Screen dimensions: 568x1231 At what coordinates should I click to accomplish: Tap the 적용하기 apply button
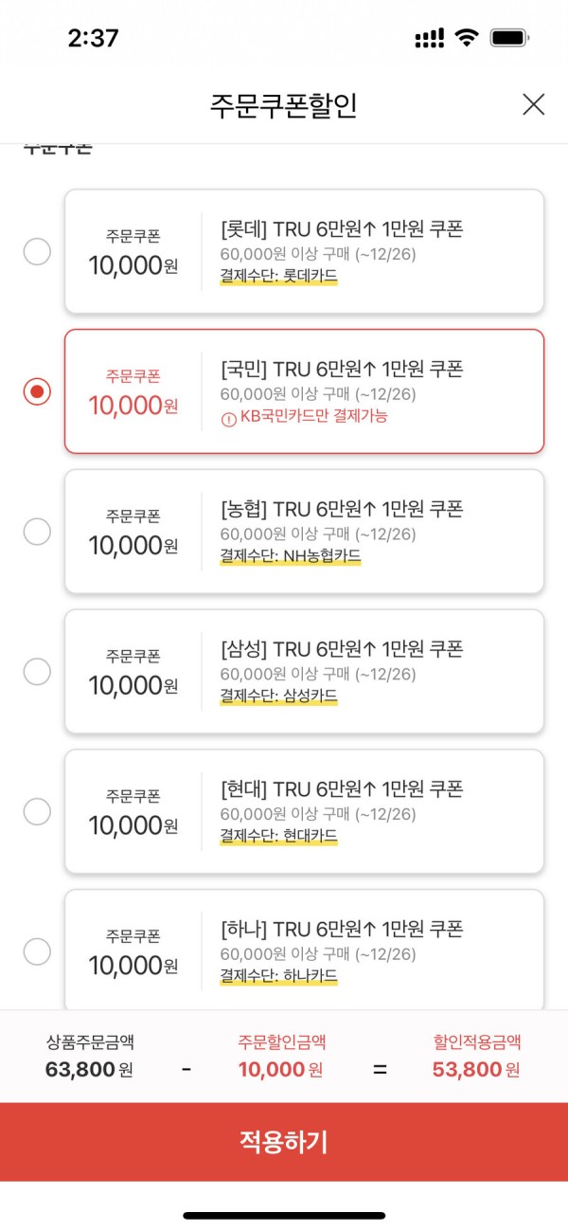(x=284, y=1142)
